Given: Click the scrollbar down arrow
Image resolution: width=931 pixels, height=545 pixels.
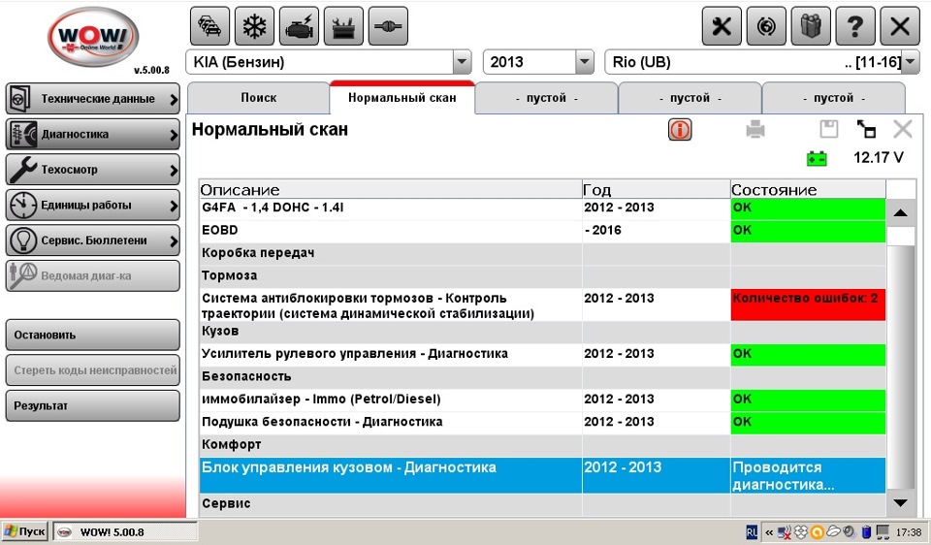Looking at the screenshot, I should [900, 503].
